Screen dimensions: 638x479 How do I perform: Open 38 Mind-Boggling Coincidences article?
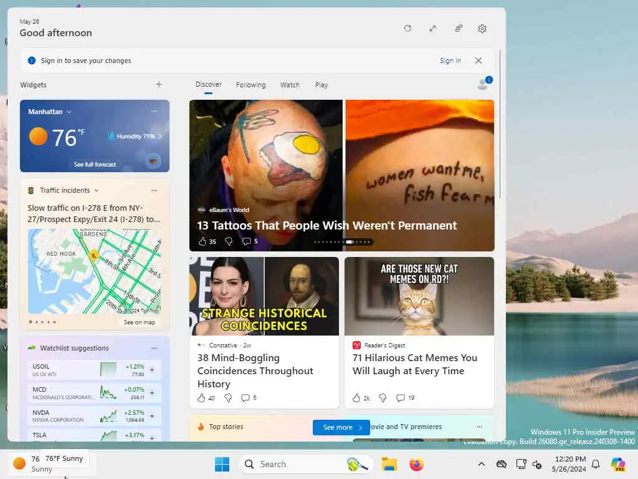pos(255,370)
